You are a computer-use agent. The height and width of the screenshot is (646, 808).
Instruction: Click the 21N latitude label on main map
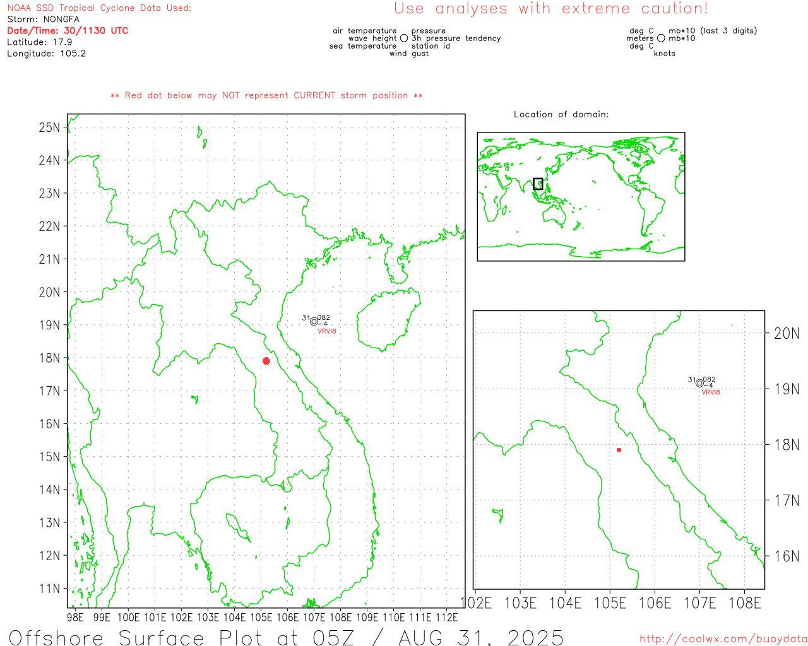click(49, 259)
